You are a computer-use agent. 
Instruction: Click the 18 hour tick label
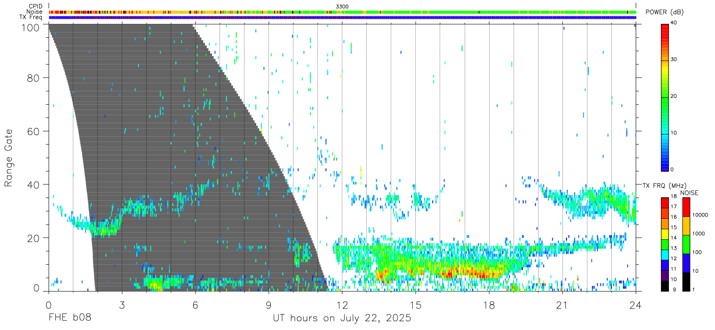(x=489, y=305)
